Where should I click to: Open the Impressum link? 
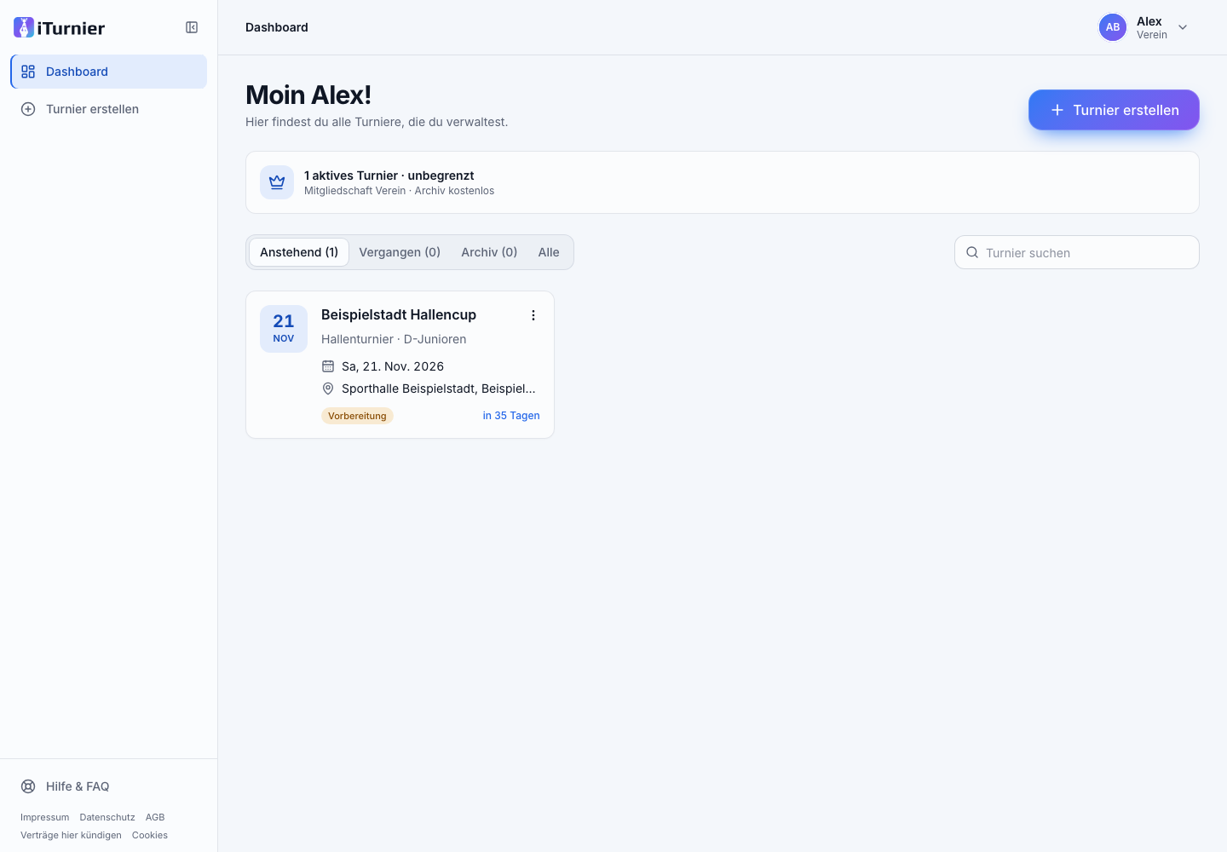[x=45, y=817]
